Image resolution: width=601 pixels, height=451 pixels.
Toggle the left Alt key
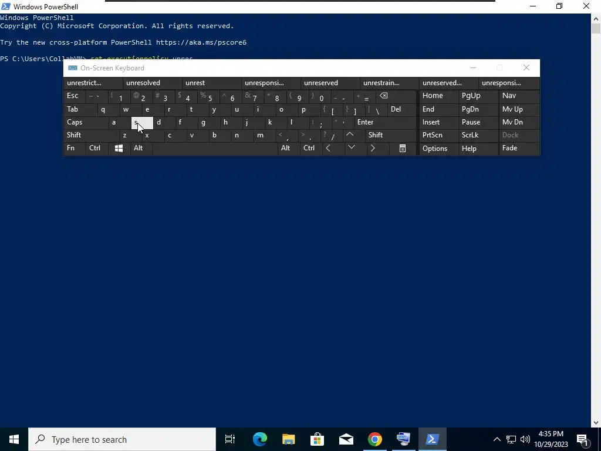pyautogui.click(x=141, y=148)
